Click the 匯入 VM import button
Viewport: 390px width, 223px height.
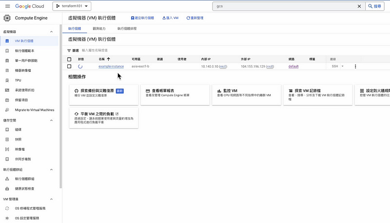coord(170,18)
